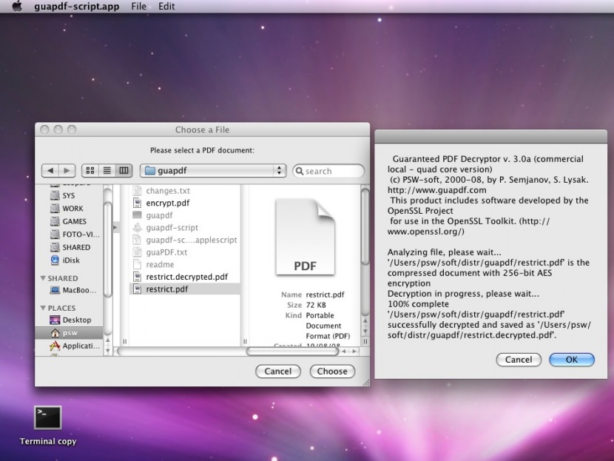Image resolution: width=614 pixels, height=461 pixels.
Task: Switch to column view
Action: coord(124,170)
